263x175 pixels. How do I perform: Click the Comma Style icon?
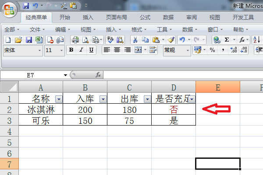tap(223, 50)
